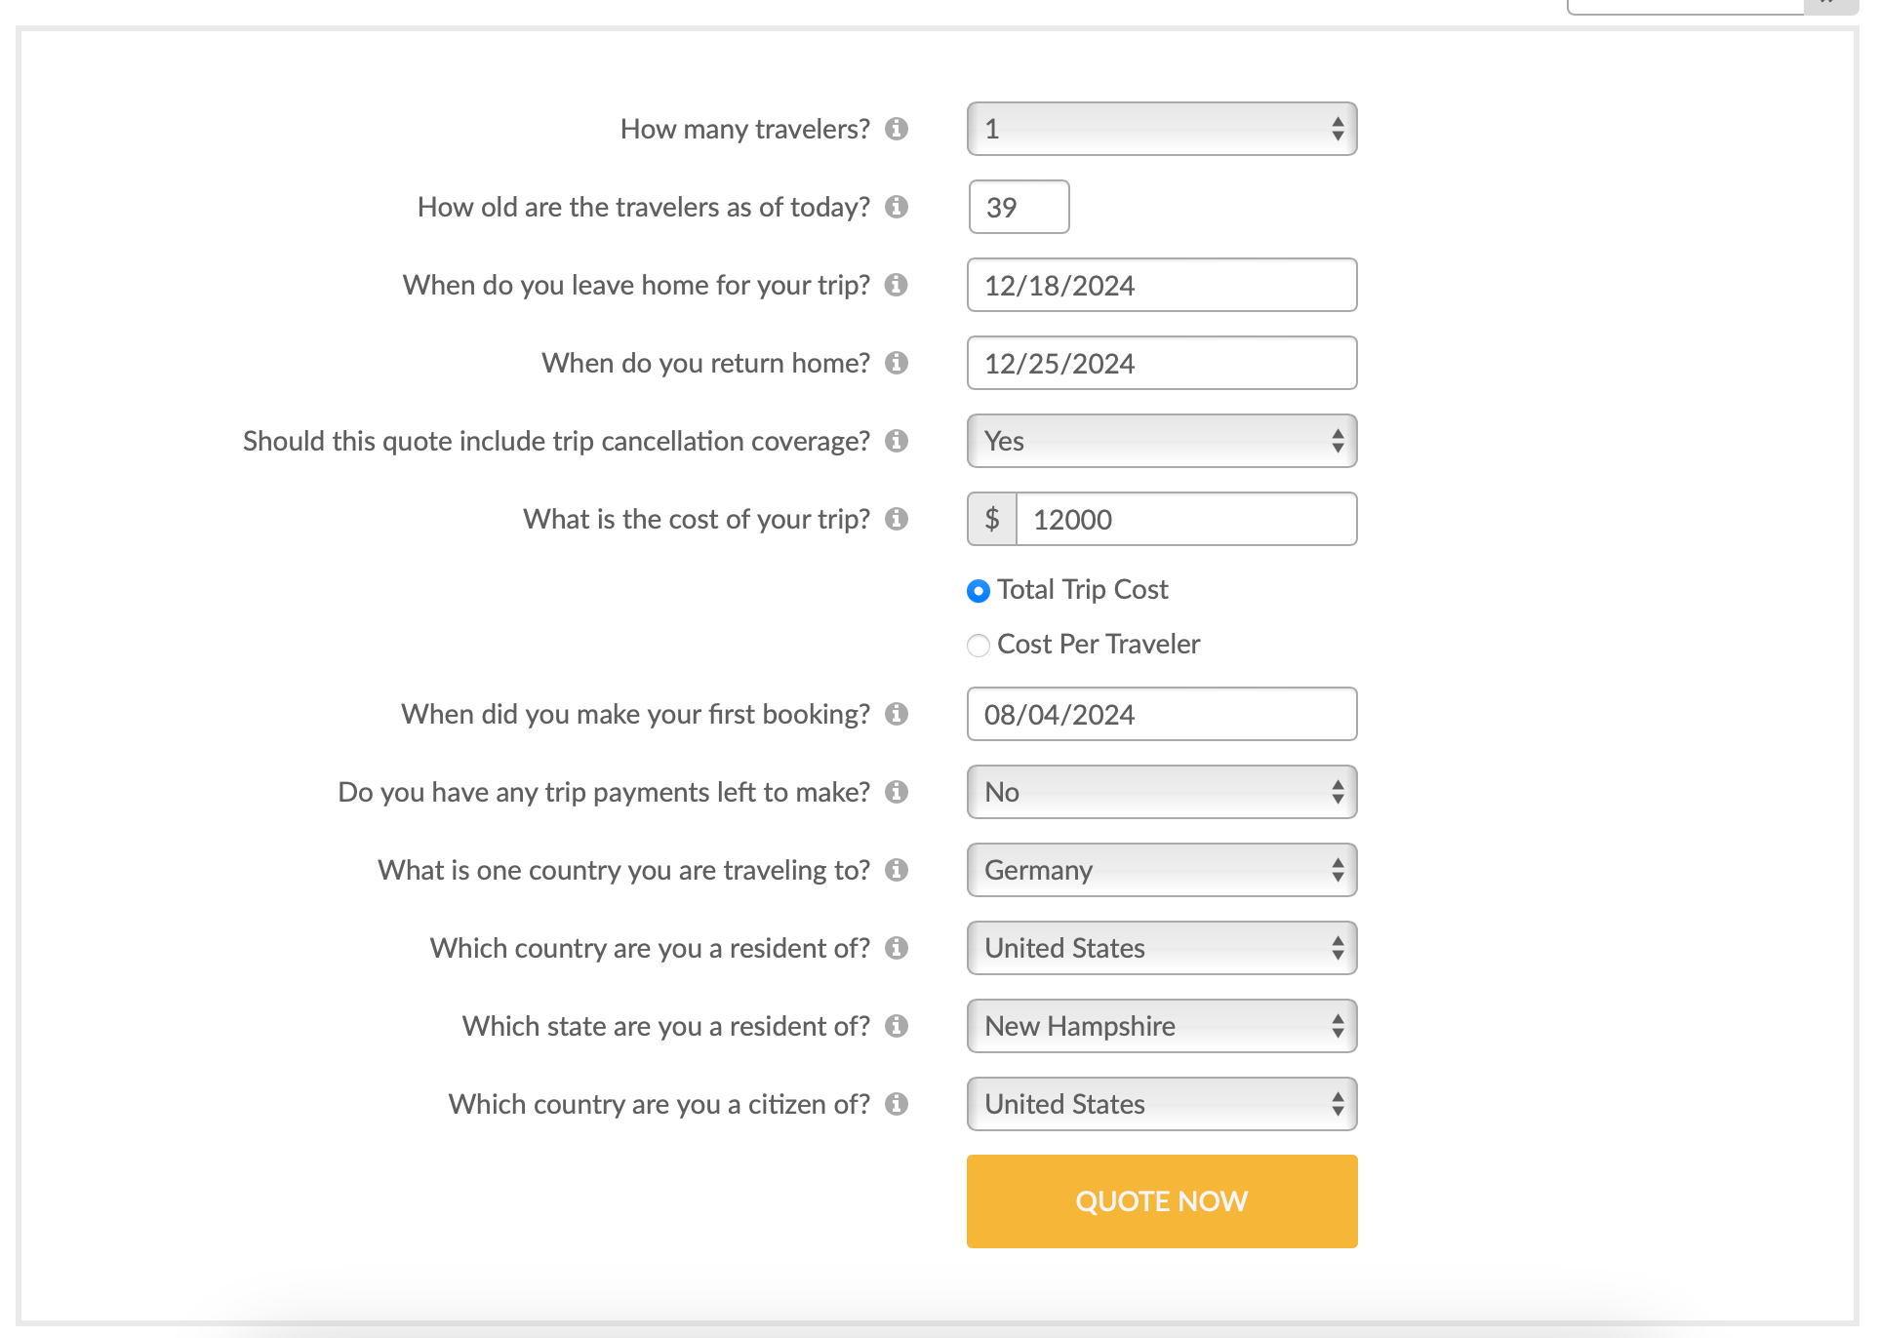Open the New Hampshire state dropdown
The image size is (1879, 1338).
coord(1161,1026)
